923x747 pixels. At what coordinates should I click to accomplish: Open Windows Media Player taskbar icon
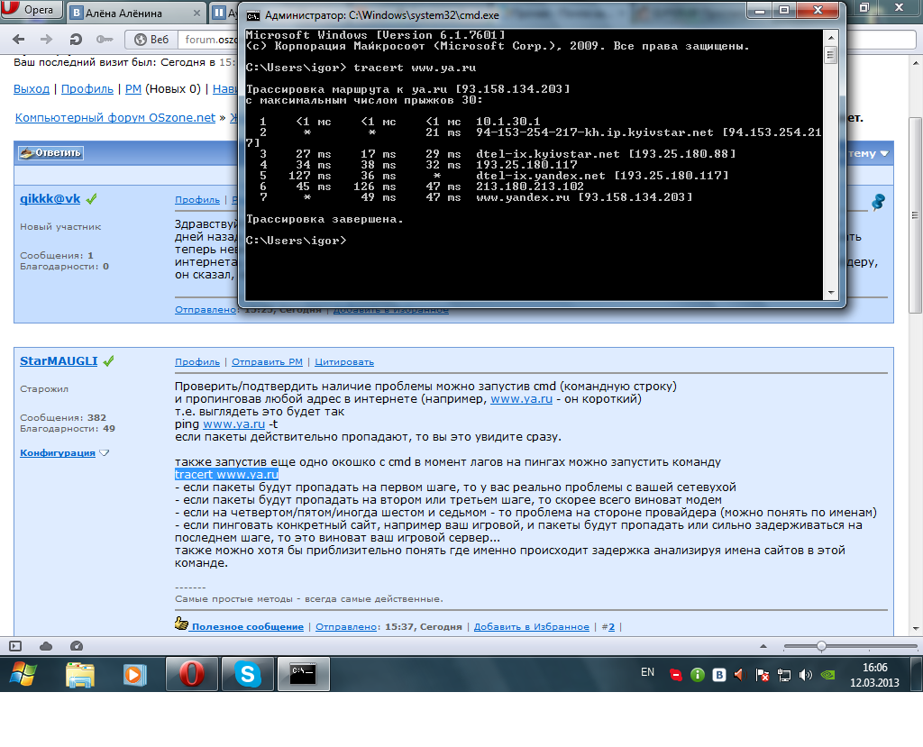(x=135, y=673)
